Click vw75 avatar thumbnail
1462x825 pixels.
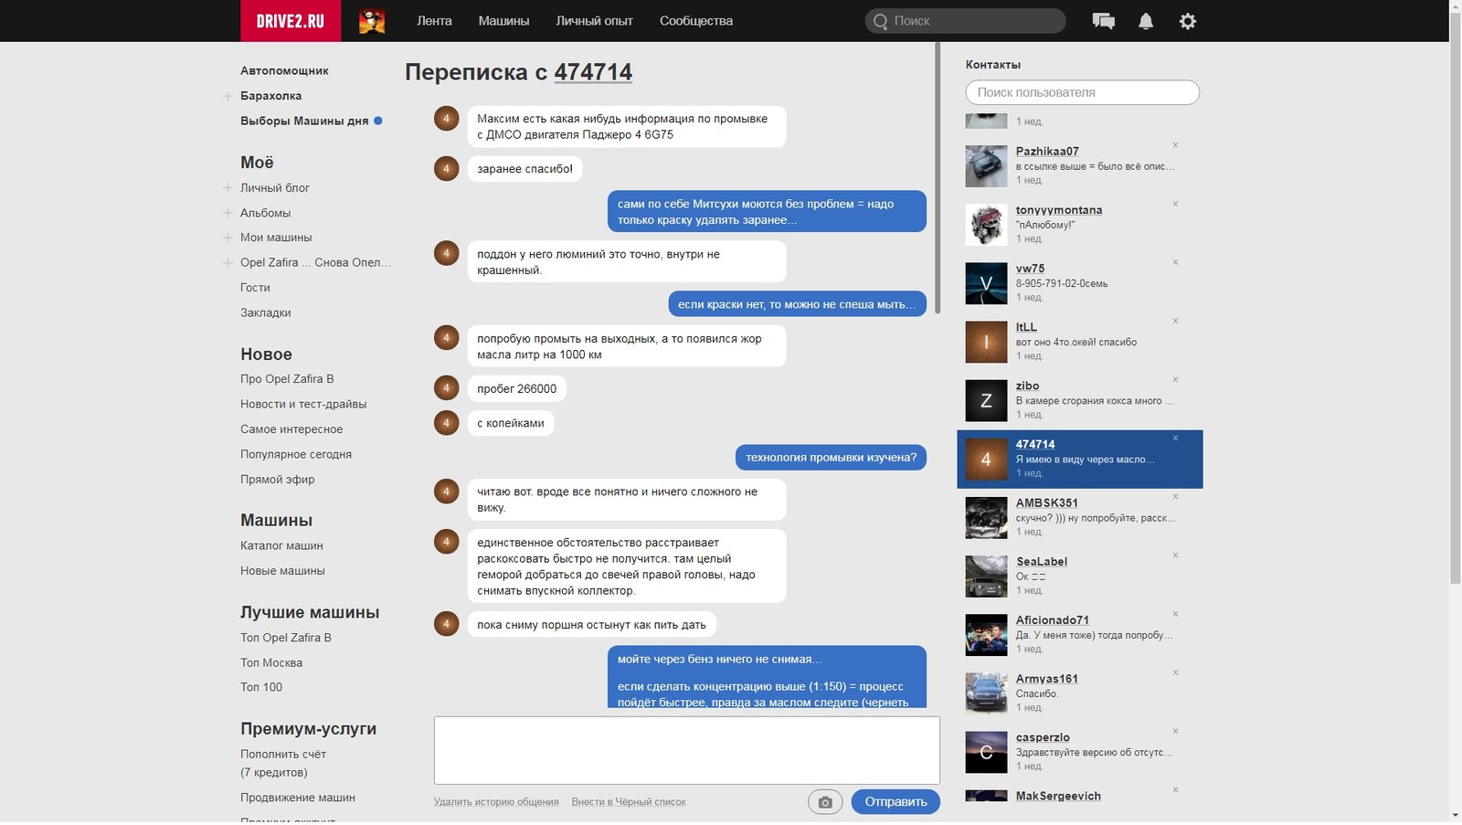(x=986, y=283)
